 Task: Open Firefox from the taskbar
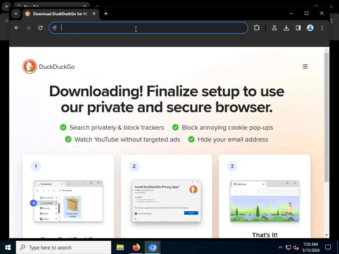136,247
